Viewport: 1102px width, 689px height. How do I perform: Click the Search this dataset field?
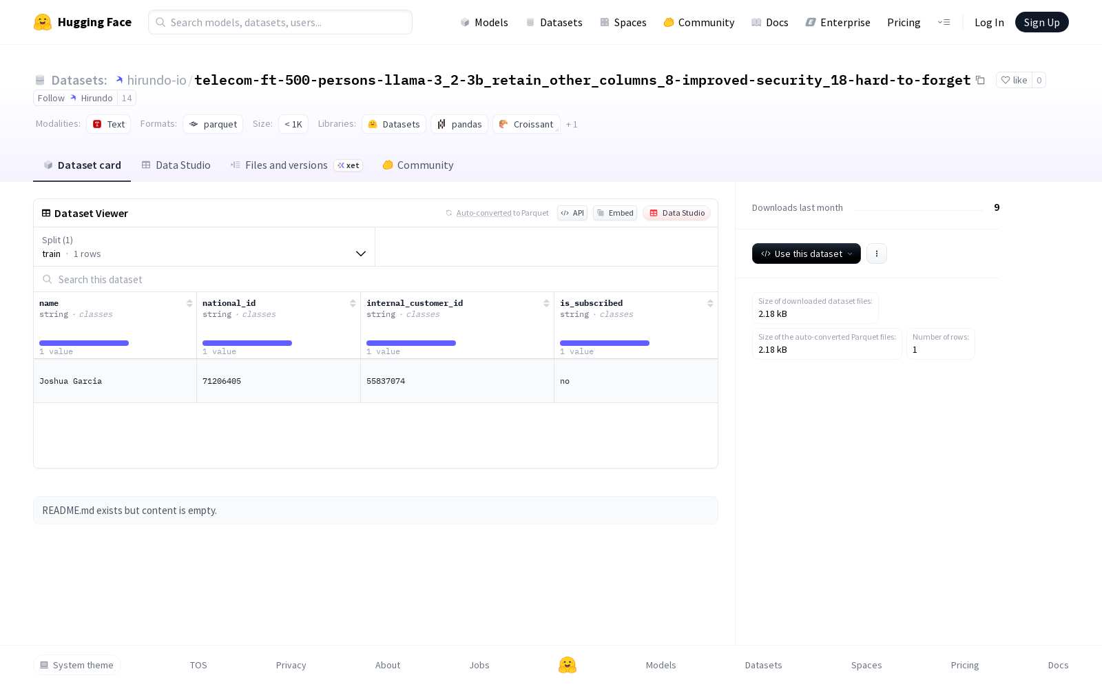(375, 279)
